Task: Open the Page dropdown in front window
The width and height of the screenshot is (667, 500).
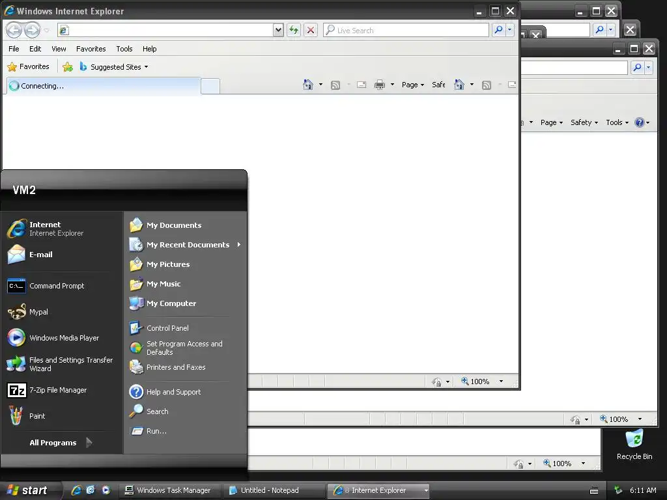Action: 412,85
